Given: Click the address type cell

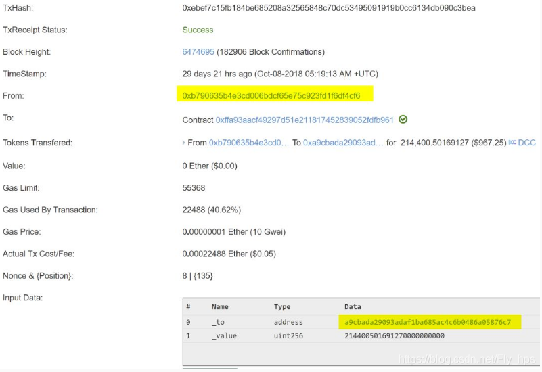Looking at the screenshot, I should (x=288, y=322).
